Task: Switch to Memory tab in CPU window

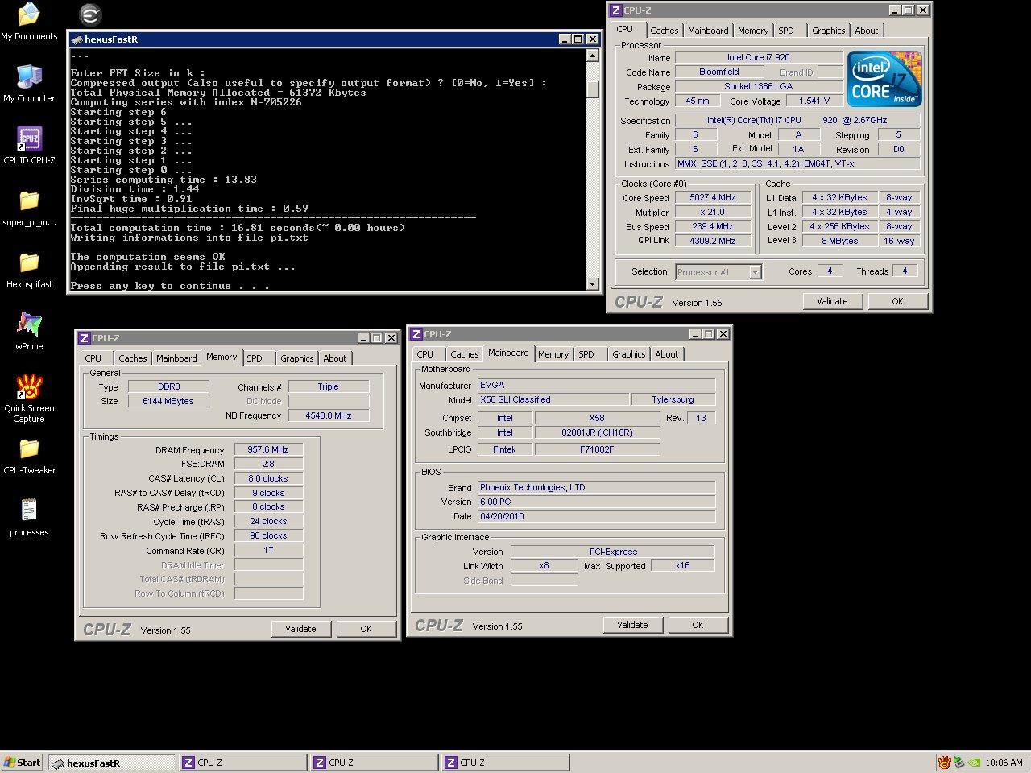Action: tap(753, 31)
